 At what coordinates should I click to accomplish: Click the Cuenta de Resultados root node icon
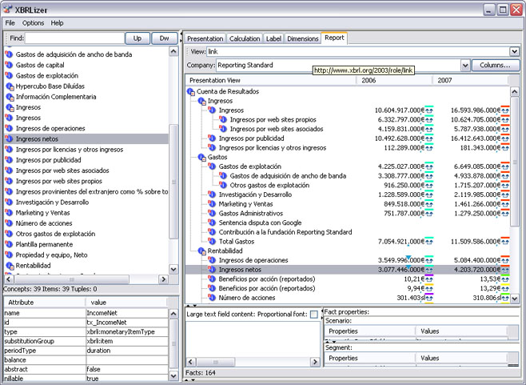click(x=191, y=91)
